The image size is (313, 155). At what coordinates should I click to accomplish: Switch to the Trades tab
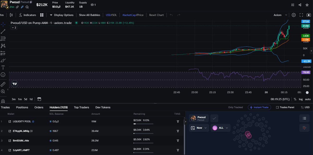point(5,107)
